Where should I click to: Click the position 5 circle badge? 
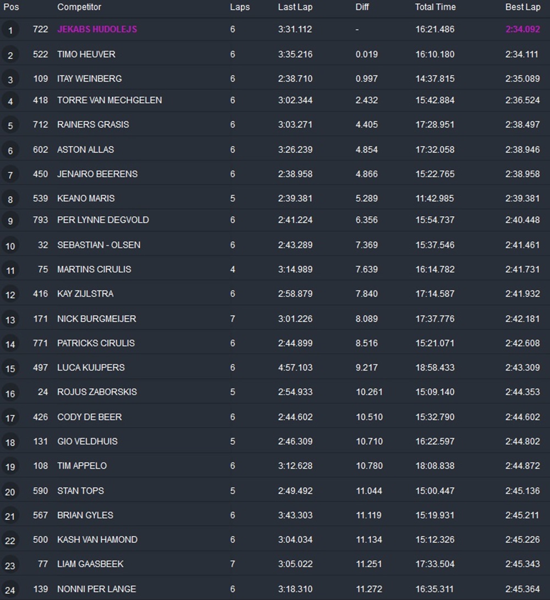point(10,125)
